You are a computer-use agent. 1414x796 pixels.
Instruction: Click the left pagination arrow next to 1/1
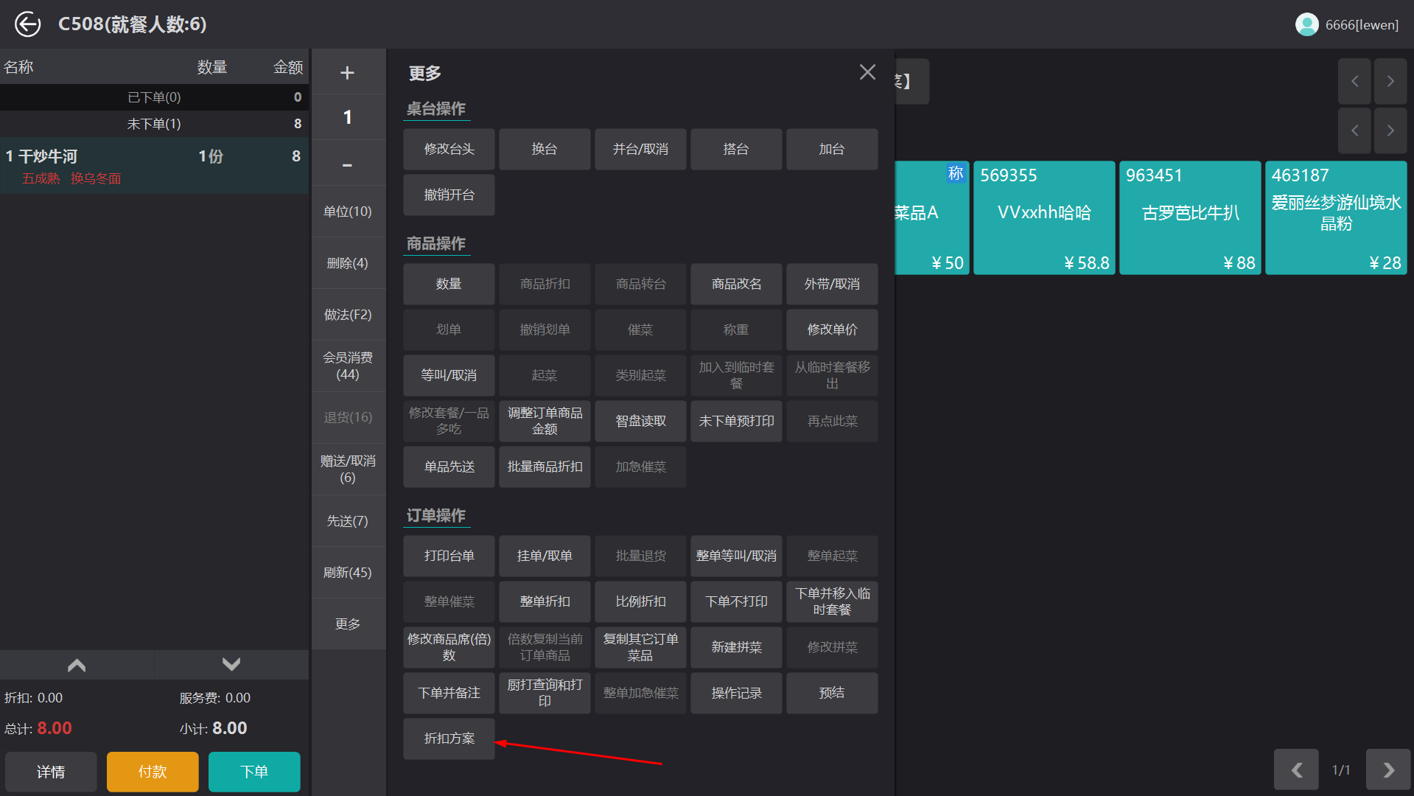[x=1296, y=769]
